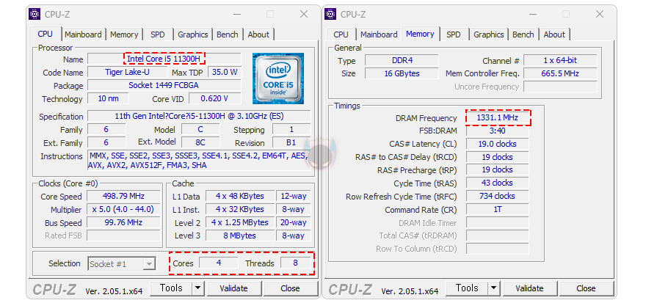The image size is (646, 303).
Task: Switch to SPD tab in right window
Action: [x=454, y=34]
